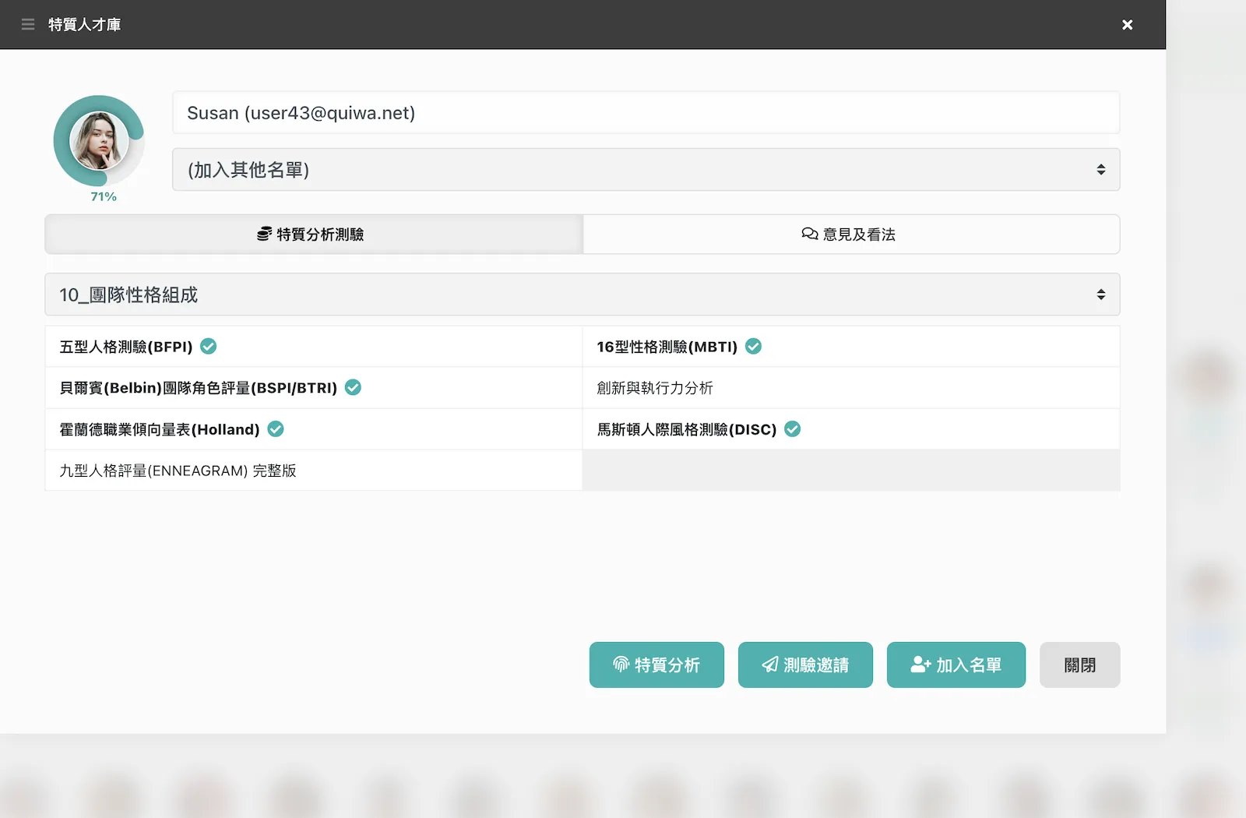Click the 測驗邀請 button
The width and height of the screenshot is (1246, 818).
(x=805, y=665)
